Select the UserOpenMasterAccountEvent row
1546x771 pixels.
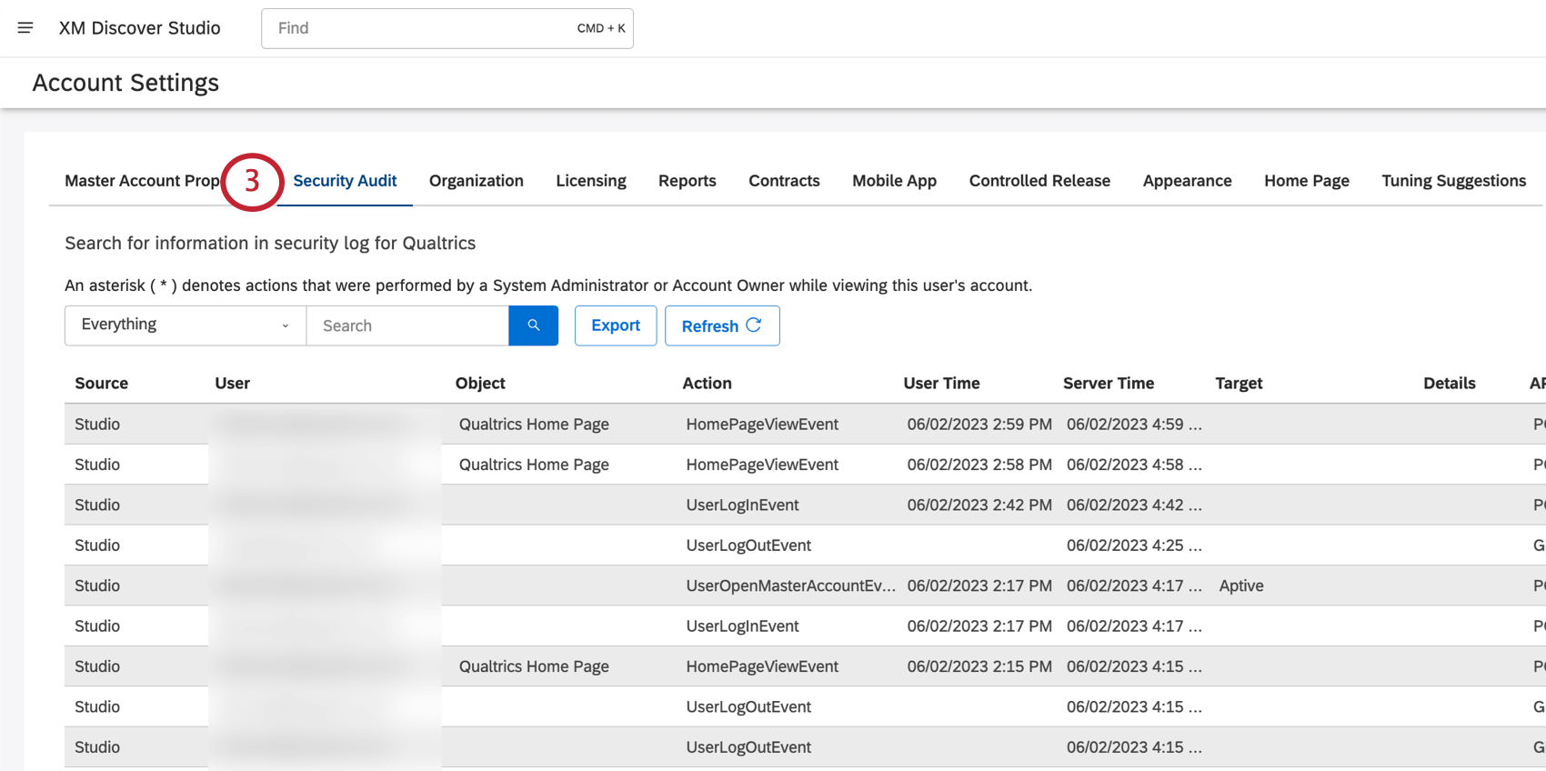tap(789, 586)
